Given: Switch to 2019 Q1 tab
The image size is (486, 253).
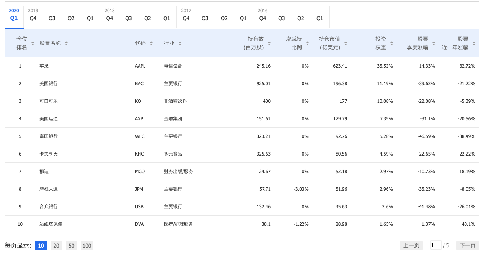Looking at the screenshot, I should coord(90,18).
